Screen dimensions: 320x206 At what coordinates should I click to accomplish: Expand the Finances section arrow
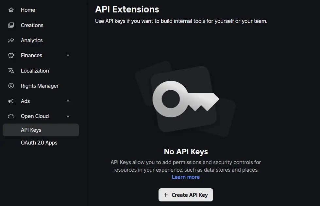[x=68, y=55]
